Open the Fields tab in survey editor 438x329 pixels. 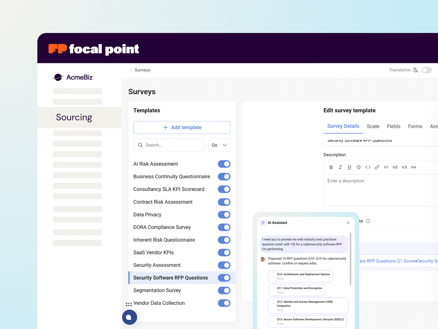pyautogui.click(x=394, y=126)
